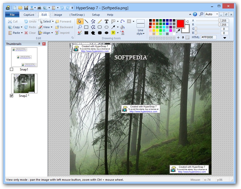Open the Select dropdown menu
This screenshot has width=241, height=189.
coord(53,21)
